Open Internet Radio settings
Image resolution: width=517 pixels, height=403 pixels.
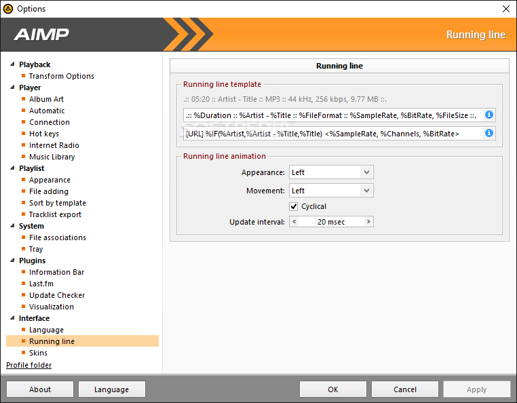click(54, 145)
